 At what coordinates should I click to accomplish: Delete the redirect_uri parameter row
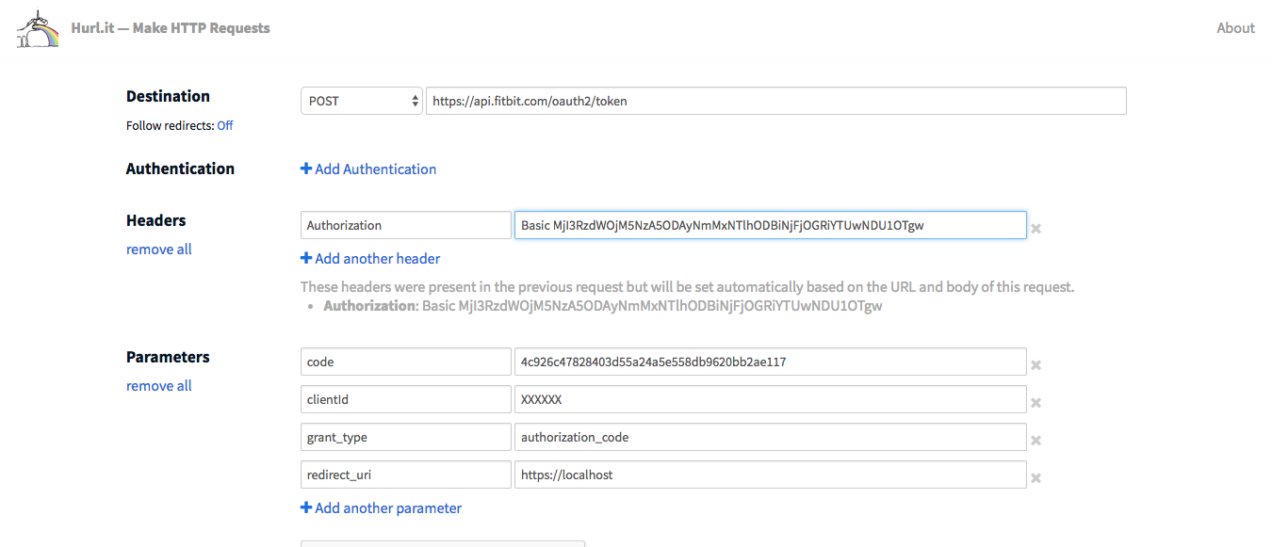pyautogui.click(x=1036, y=478)
